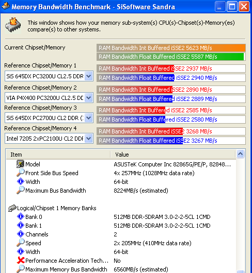Click the Float Buffered 3267 MB/s bar
252x273 pixels.
coord(171,141)
